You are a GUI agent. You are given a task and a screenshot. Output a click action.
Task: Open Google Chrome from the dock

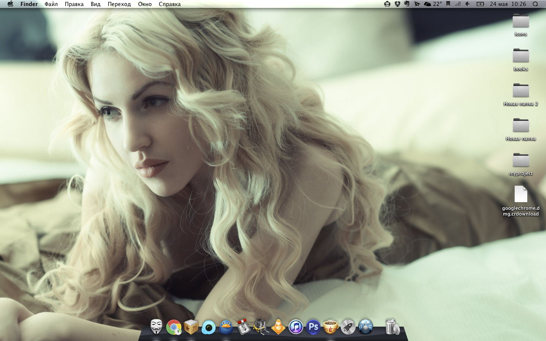[x=174, y=327]
